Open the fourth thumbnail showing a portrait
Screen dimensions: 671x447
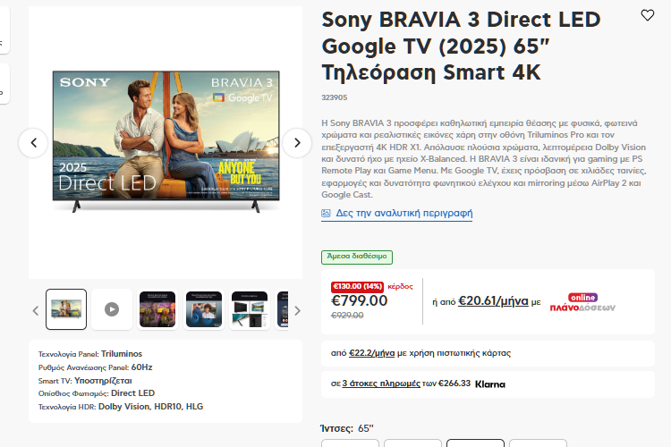click(204, 309)
